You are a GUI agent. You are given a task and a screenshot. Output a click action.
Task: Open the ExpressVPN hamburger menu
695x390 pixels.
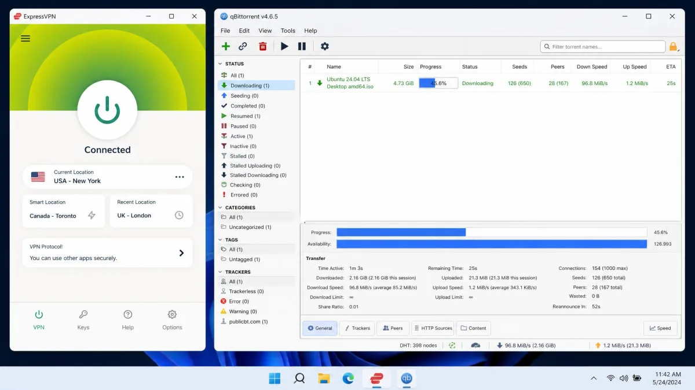pyautogui.click(x=25, y=39)
